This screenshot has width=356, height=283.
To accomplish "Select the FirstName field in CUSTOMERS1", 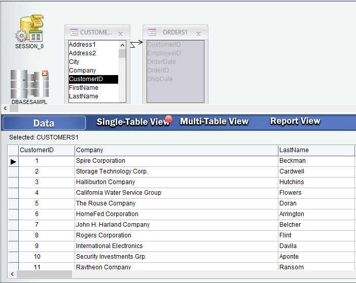I will 84,88.
